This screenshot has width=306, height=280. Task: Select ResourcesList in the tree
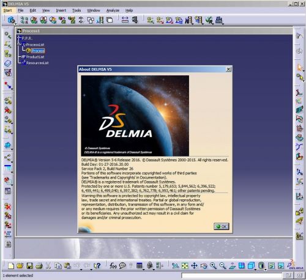(37, 63)
